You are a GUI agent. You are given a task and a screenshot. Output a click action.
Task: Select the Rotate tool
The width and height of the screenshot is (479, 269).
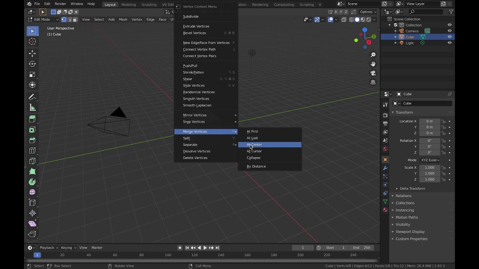[32, 64]
